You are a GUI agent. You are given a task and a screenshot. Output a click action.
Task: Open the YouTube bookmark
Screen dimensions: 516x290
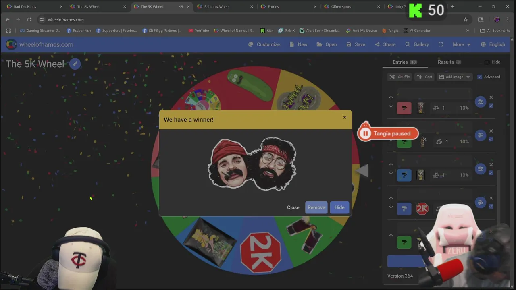tap(199, 31)
